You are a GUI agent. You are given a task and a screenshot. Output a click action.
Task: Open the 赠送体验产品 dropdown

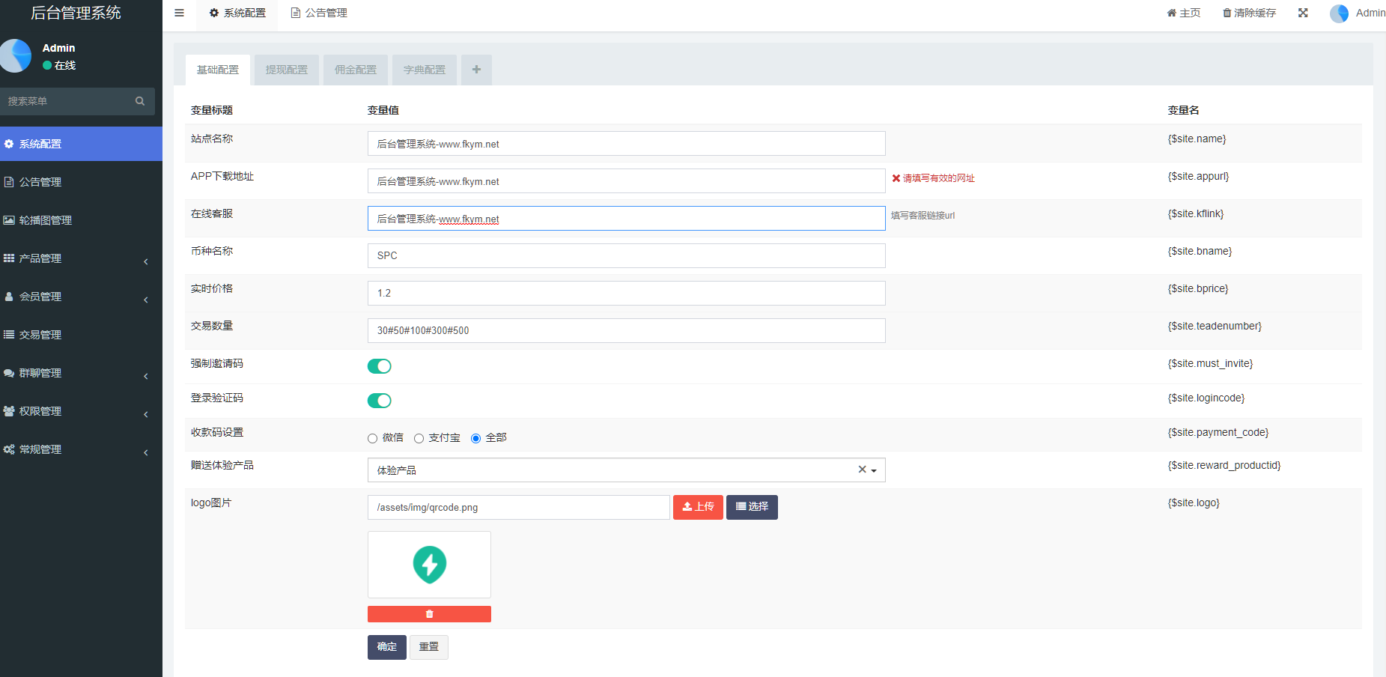point(874,470)
